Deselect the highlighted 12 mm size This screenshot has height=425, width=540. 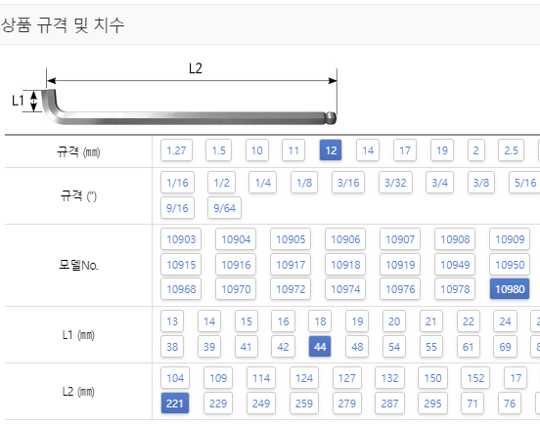(331, 150)
